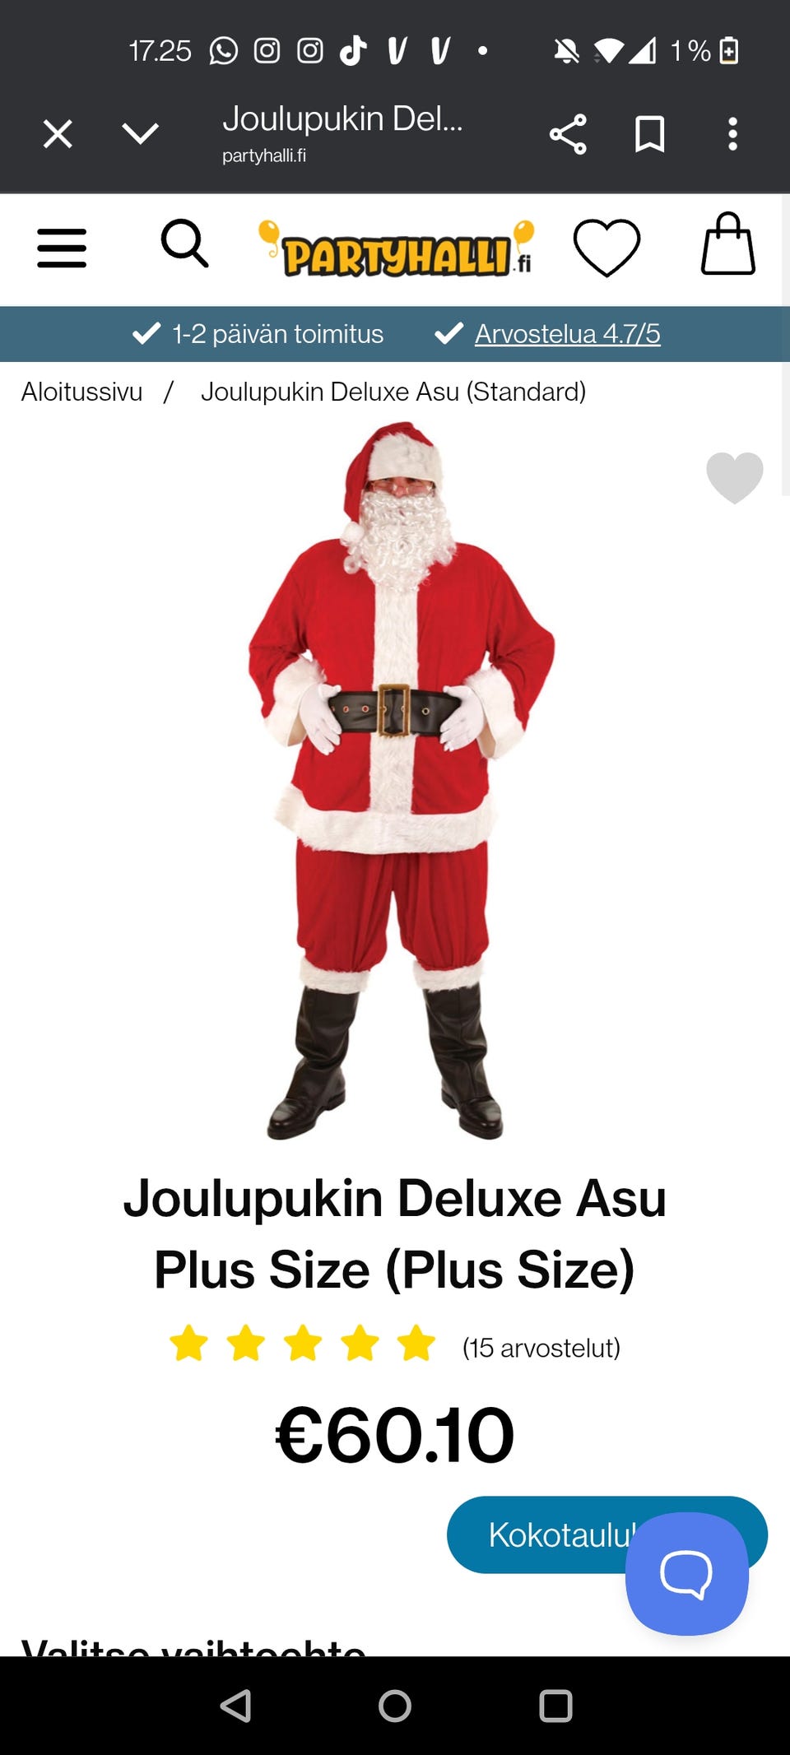Collapse the browser with down chevron

click(x=140, y=133)
